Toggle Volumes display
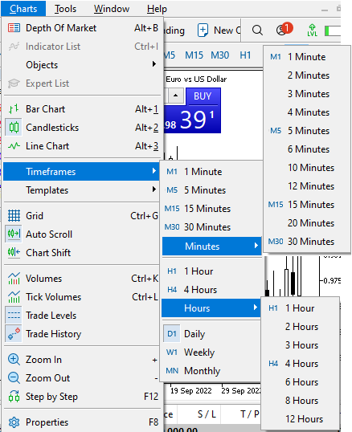The height and width of the screenshot is (432, 352). [81, 279]
